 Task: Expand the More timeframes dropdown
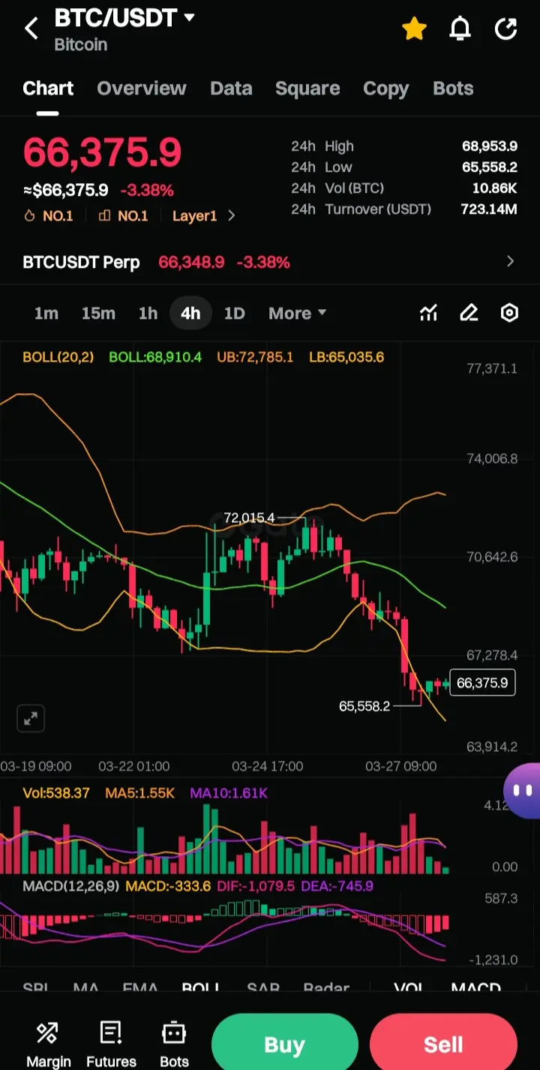pyautogui.click(x=298, y=314)
